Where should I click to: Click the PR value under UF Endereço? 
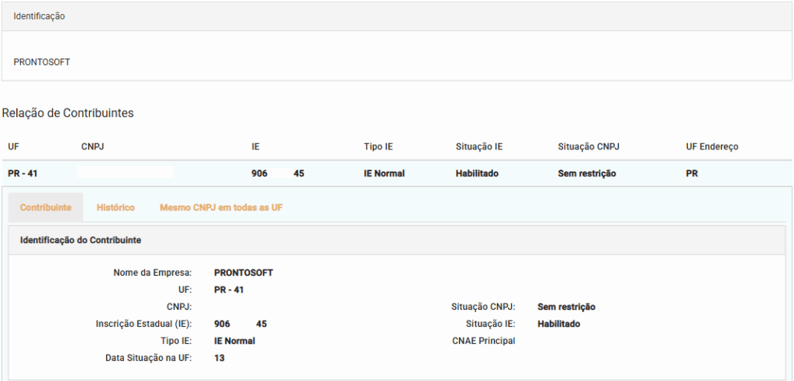[x=692, y=173]
